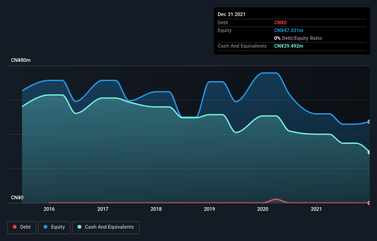Viewport: 377px width, 241px height.
Task: Click the CN¥47.331m equity value
Action: coord(288,30)
